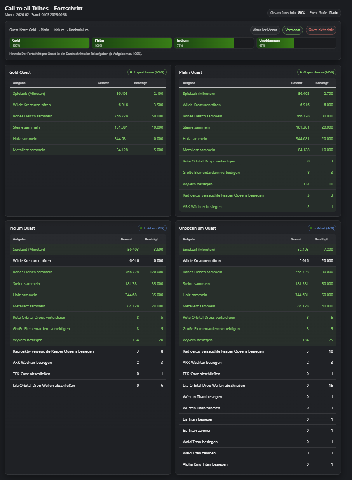Click the Gesamt header in Iridium Quest table
Screen dimensions: 352x480
[x=126, y=239]
